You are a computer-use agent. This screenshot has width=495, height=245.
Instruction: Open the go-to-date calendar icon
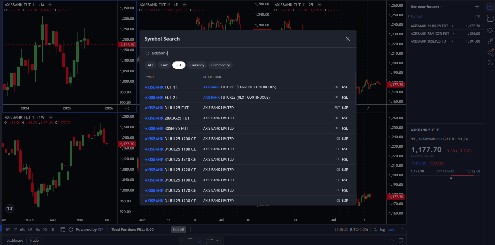click(63, 230)
